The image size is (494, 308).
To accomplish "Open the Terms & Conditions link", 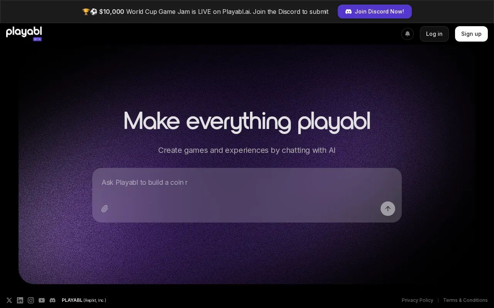I will 465,300.
